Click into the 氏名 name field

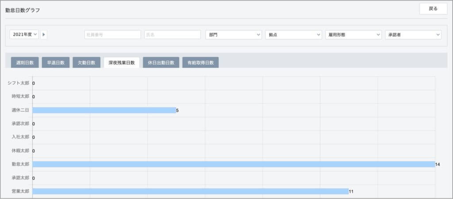(172, 34)
